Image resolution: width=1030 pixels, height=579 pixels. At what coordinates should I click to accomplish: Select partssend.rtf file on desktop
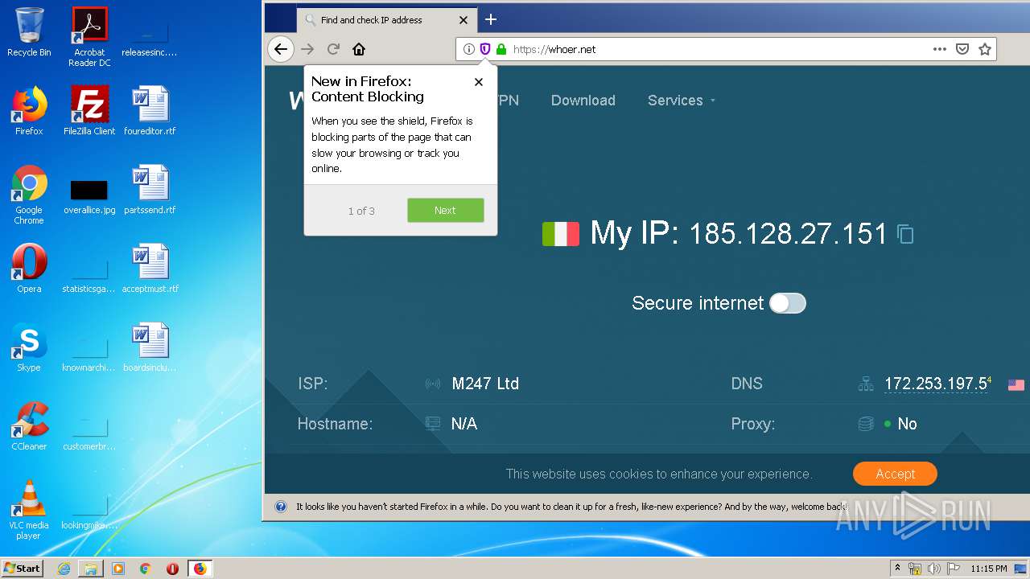pyautogui.click(x=150, y=190)
